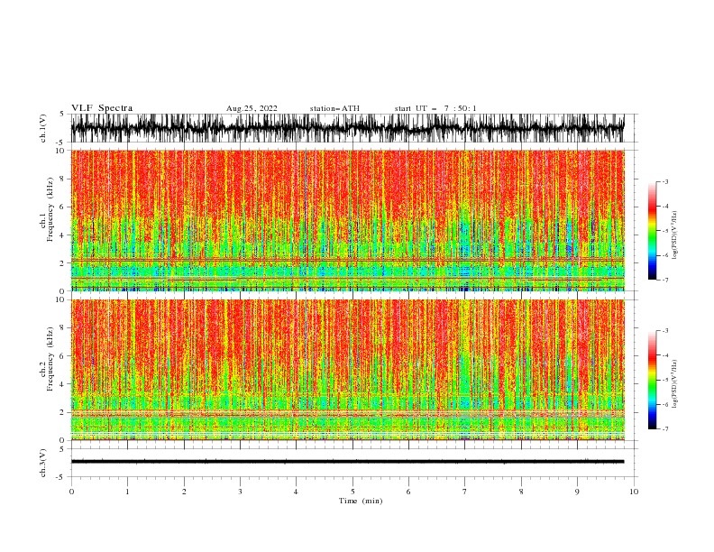This screenshot has width=714, height=552.
Task: Click the time axis tick label "5"
Action: pos(352,492)
